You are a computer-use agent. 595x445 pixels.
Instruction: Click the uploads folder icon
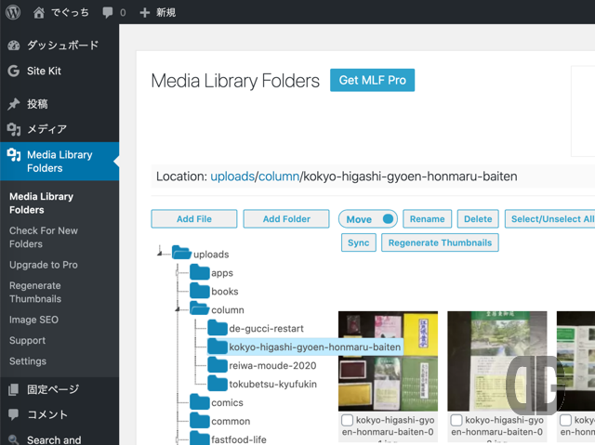coord(181,252)
